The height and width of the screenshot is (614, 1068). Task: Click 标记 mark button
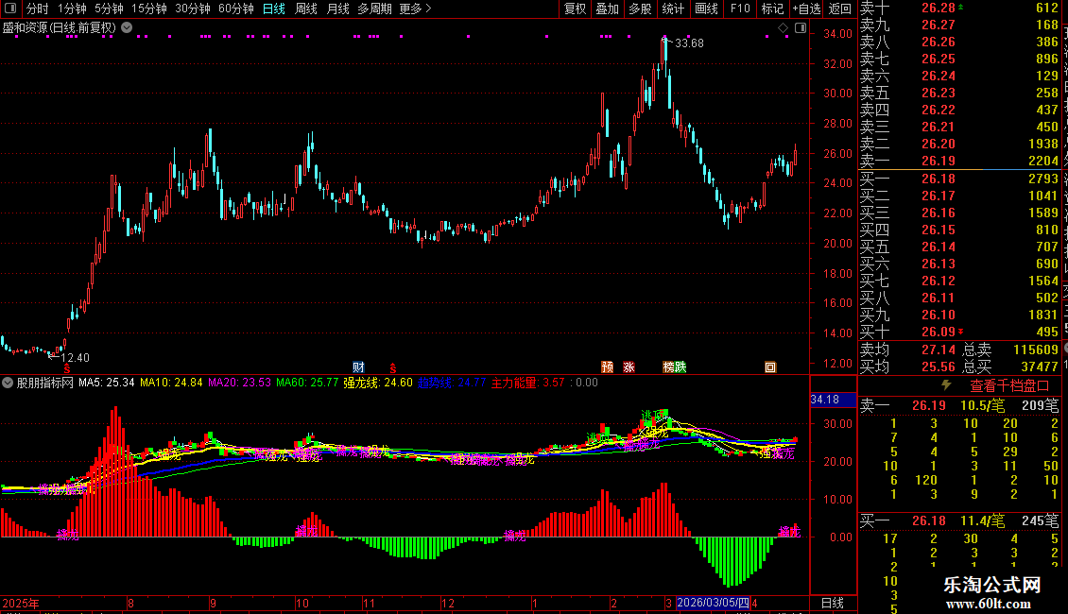772,9
